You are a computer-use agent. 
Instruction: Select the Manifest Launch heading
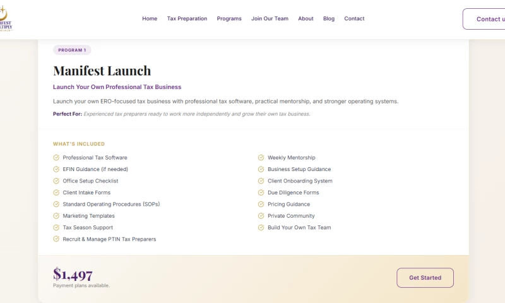[x=102, y=71]
